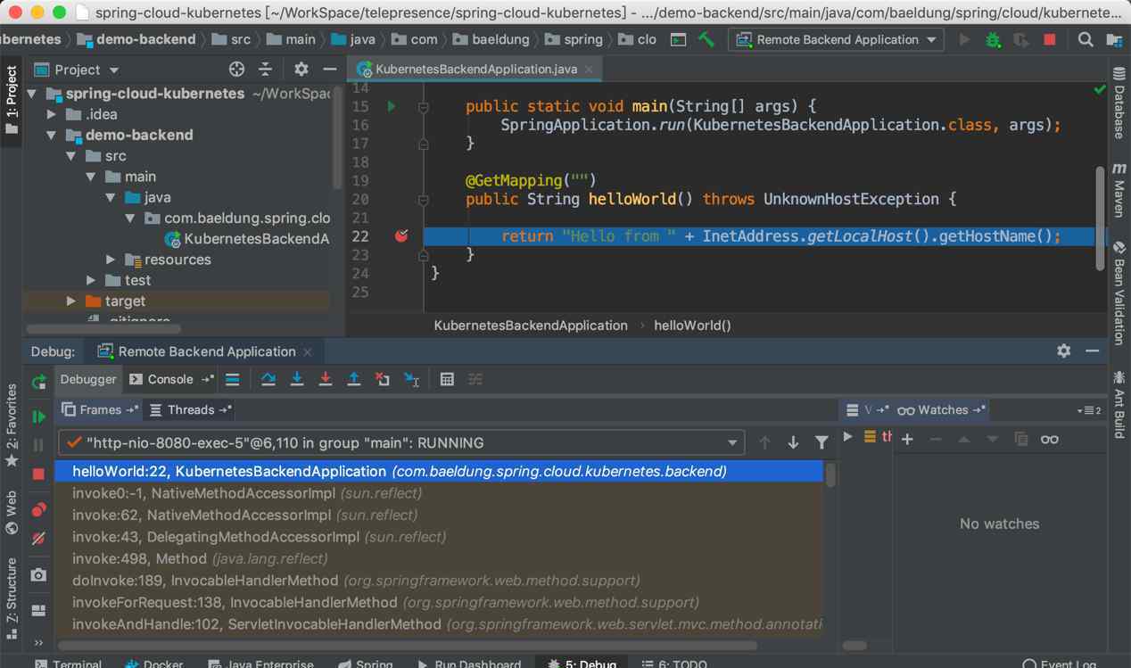Open the Watches tab
This screenshot has width=1131, height=668.
point(942,409)
